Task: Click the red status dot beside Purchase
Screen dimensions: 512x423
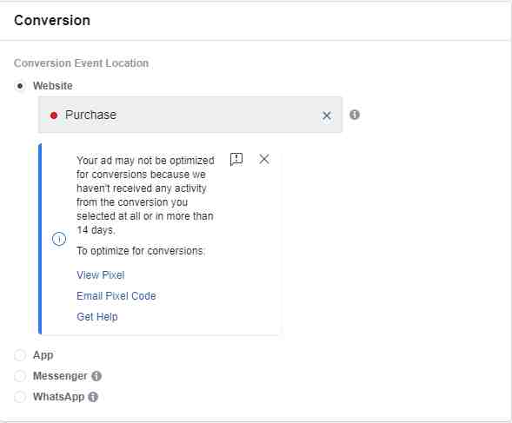Action: click(x=54, y=116)
